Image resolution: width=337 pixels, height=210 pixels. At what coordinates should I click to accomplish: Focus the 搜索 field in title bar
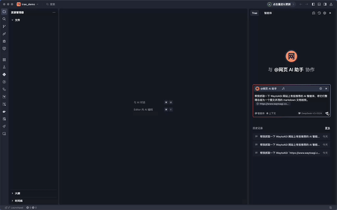[51, 4]
